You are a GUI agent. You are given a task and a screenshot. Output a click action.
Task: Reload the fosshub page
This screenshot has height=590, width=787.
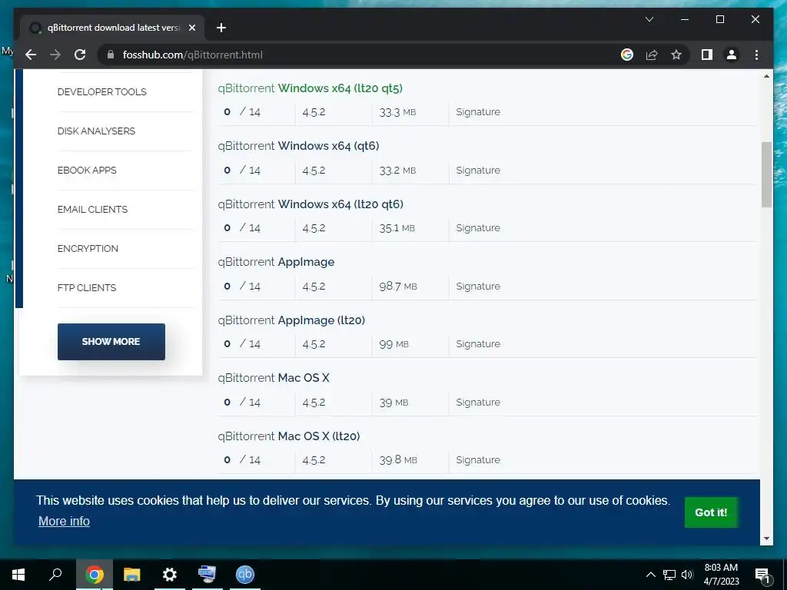point(80,55)
